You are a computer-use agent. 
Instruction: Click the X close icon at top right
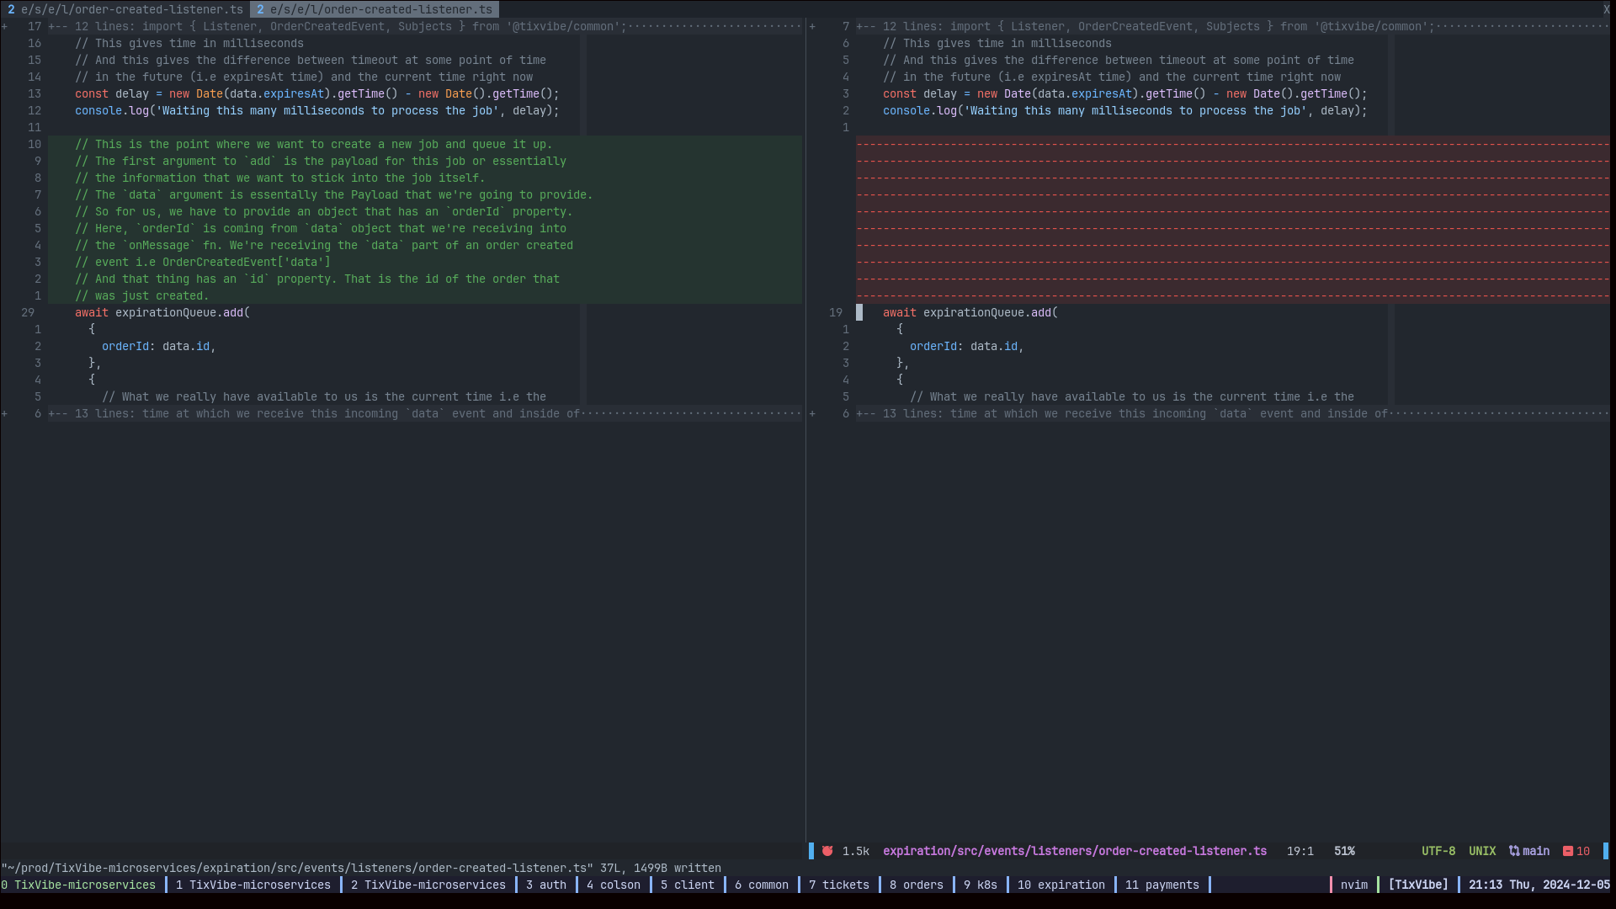(x=1606, y=9)
